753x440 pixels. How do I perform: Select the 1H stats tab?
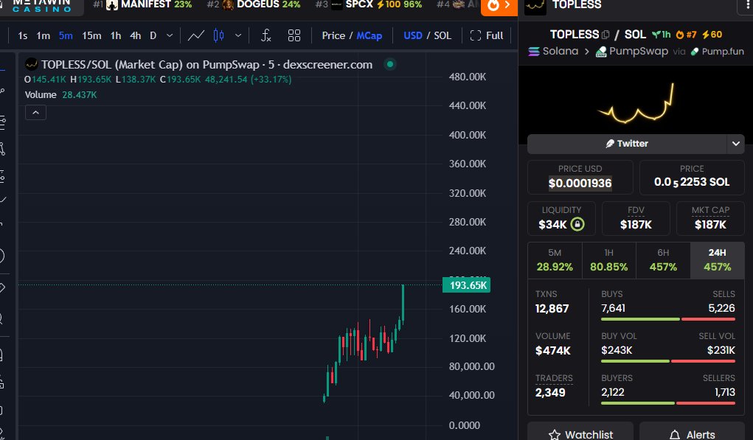pyautogui.click(x=609, y=261)
